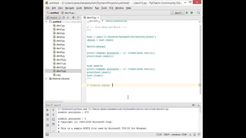Open the View menu

60,8
